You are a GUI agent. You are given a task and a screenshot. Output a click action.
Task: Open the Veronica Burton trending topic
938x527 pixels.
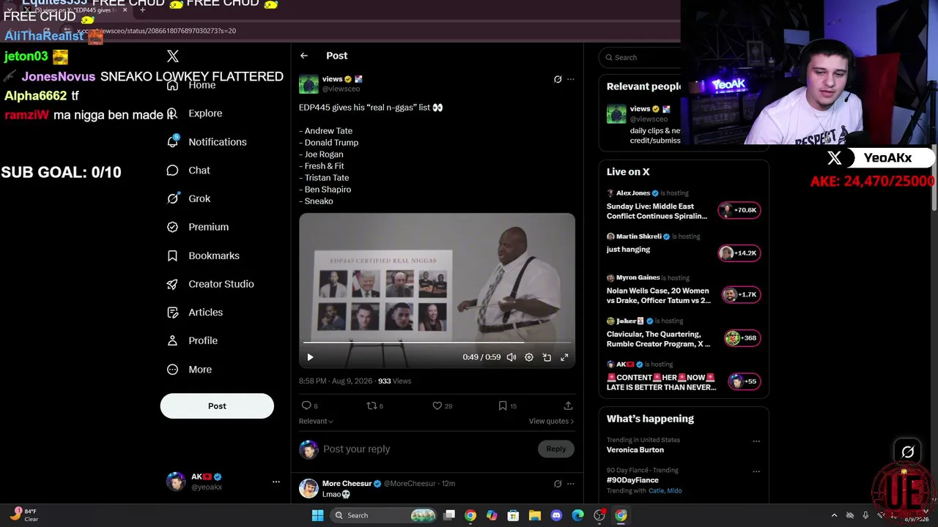point(635,449)
